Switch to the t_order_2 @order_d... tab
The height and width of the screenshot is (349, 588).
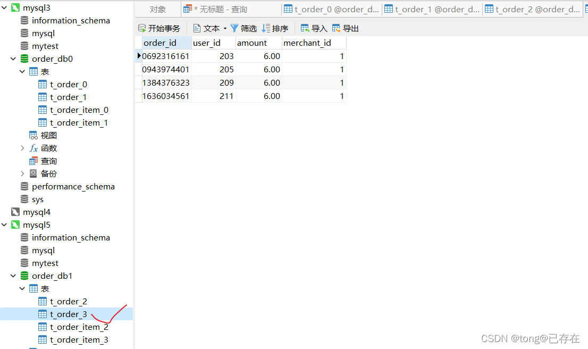point(533,10)
